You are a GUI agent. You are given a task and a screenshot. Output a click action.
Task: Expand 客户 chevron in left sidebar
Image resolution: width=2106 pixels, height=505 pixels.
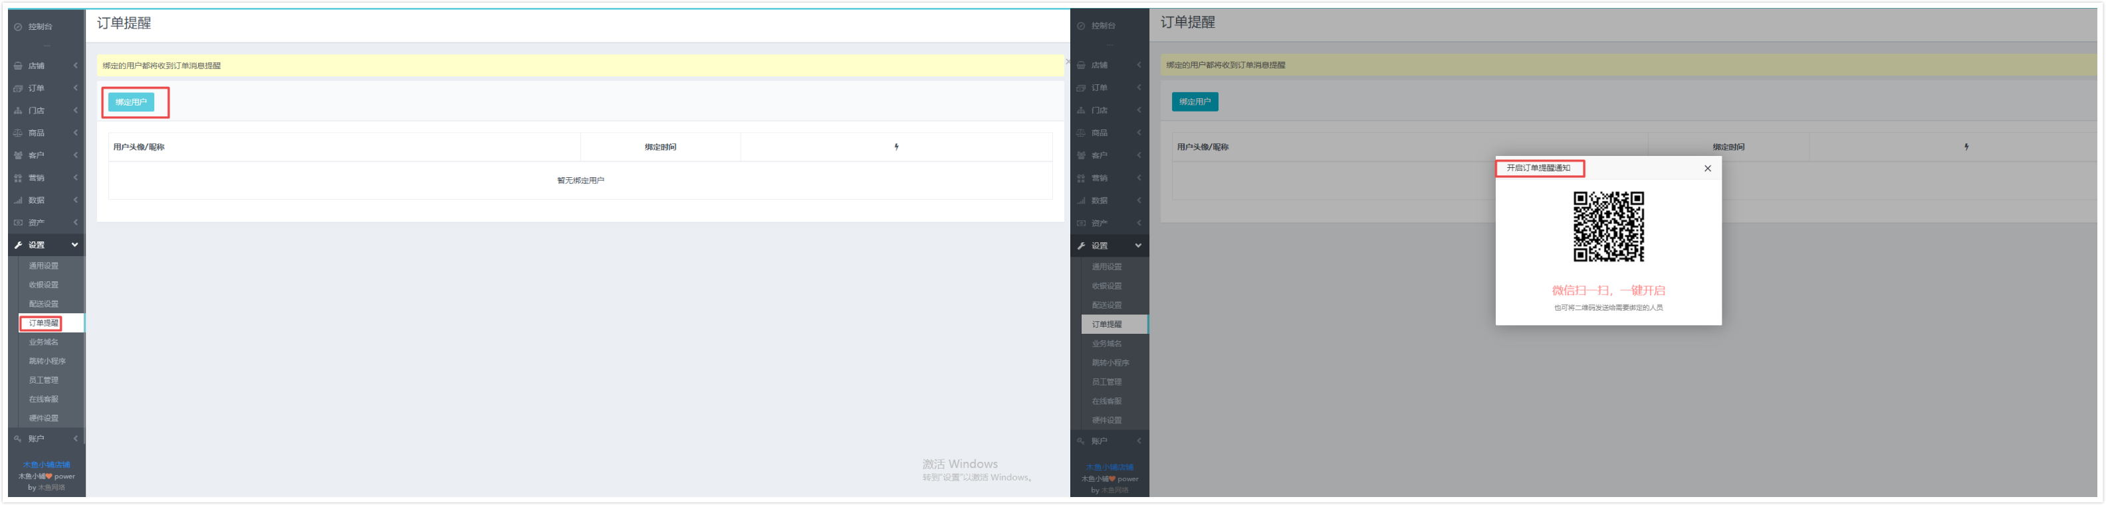[75, 156]
